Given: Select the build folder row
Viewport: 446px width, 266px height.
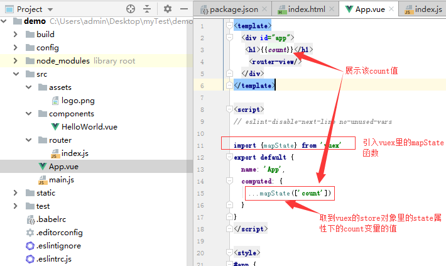Looking at the screenshot, I should (x=97, y=34).
